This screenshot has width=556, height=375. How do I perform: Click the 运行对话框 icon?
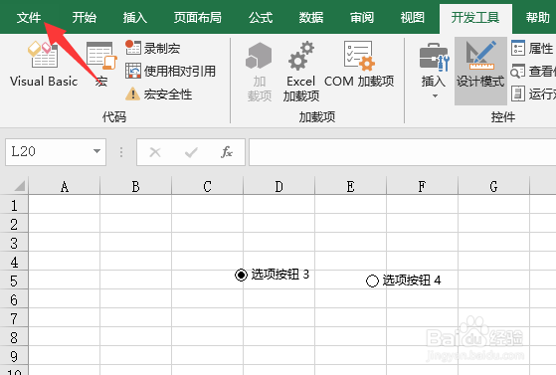tap(518, 94)
